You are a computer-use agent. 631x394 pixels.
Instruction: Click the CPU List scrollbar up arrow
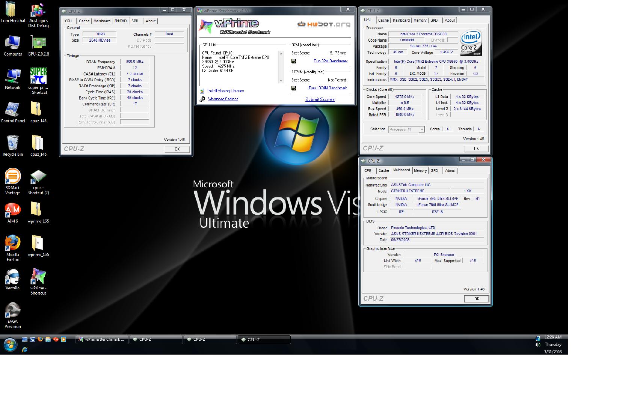pos(281,54)
